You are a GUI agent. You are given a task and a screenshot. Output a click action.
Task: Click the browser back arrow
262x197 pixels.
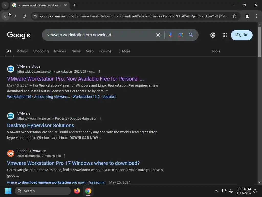(x=6, y=16)
